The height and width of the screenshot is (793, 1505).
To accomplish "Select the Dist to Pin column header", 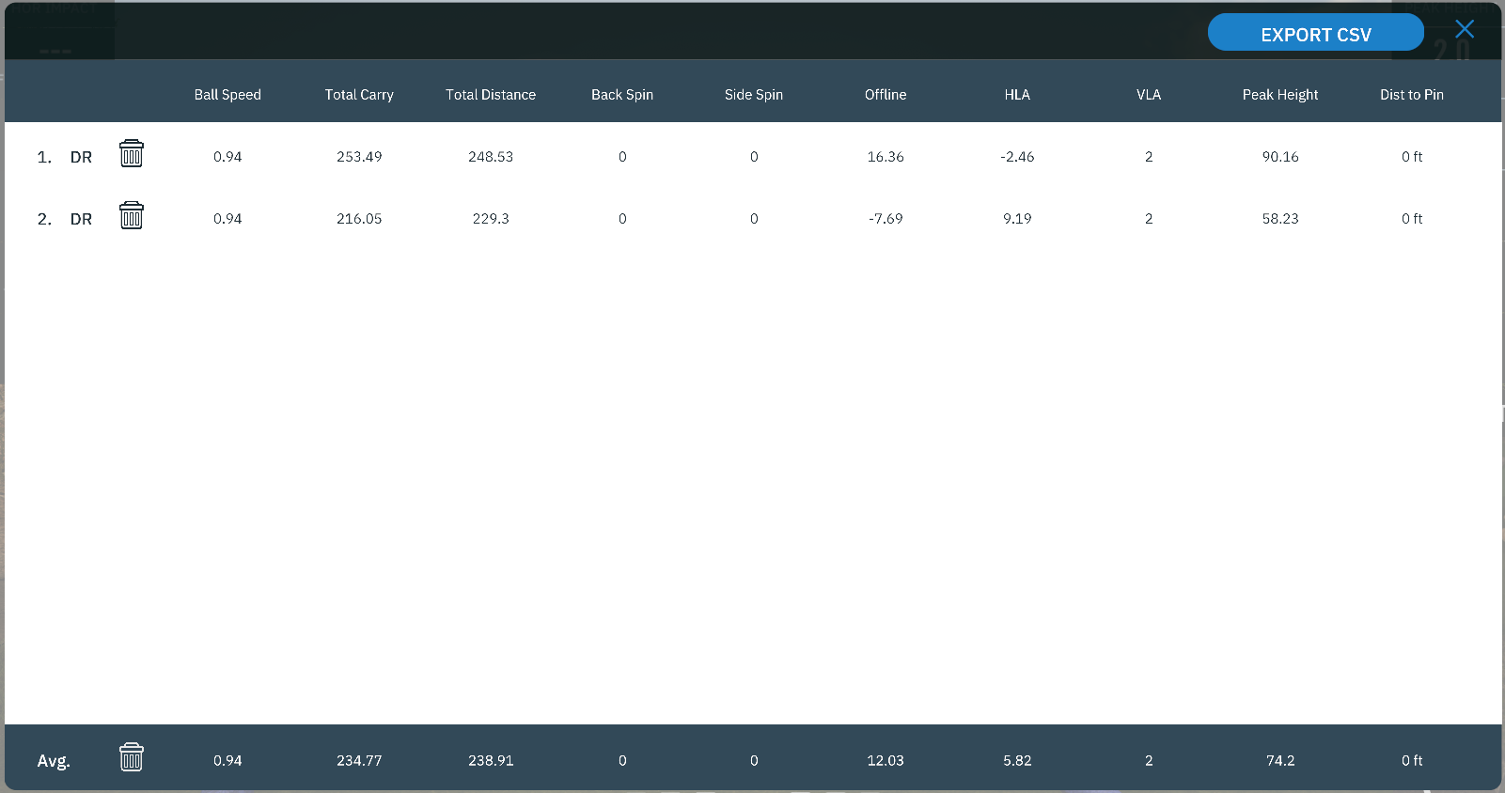I will point(1412,95).
